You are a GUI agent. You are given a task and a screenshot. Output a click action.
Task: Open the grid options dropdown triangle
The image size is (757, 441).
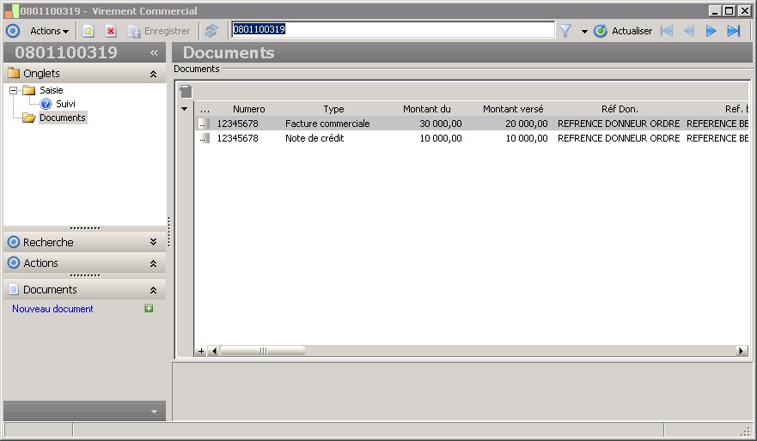[x=185, y=109]
